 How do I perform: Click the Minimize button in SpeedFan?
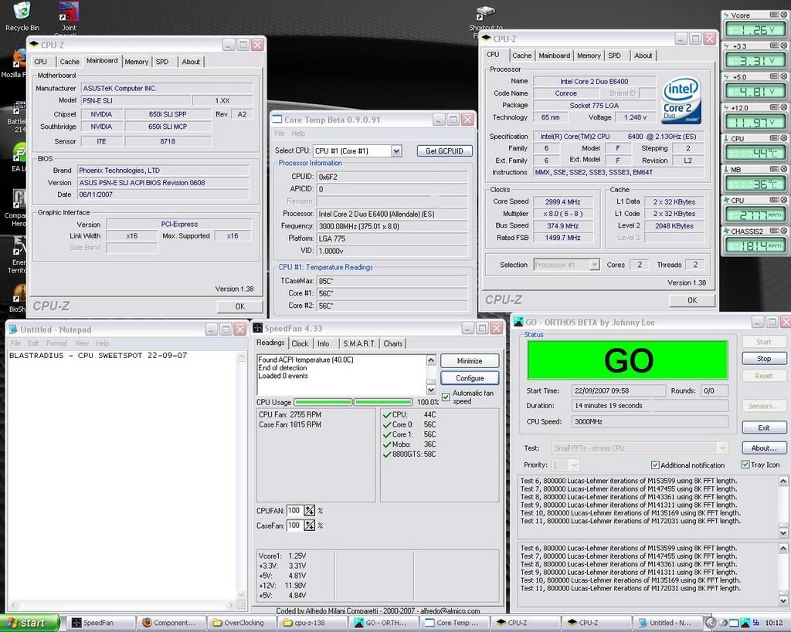point(470,361)
